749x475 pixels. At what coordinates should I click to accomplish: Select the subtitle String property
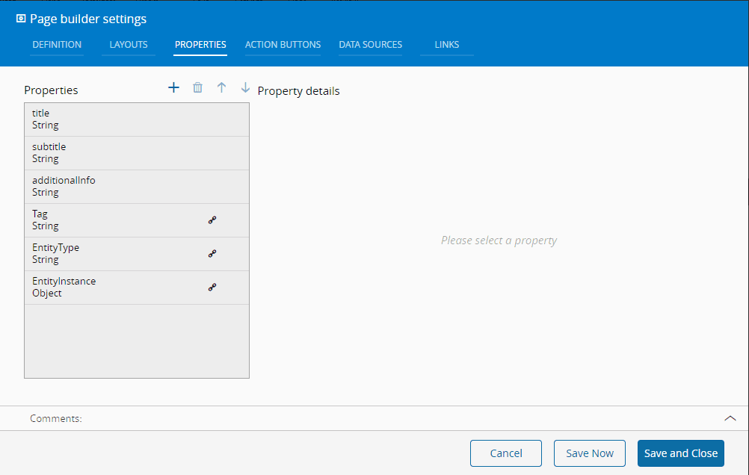pos(137,153)
